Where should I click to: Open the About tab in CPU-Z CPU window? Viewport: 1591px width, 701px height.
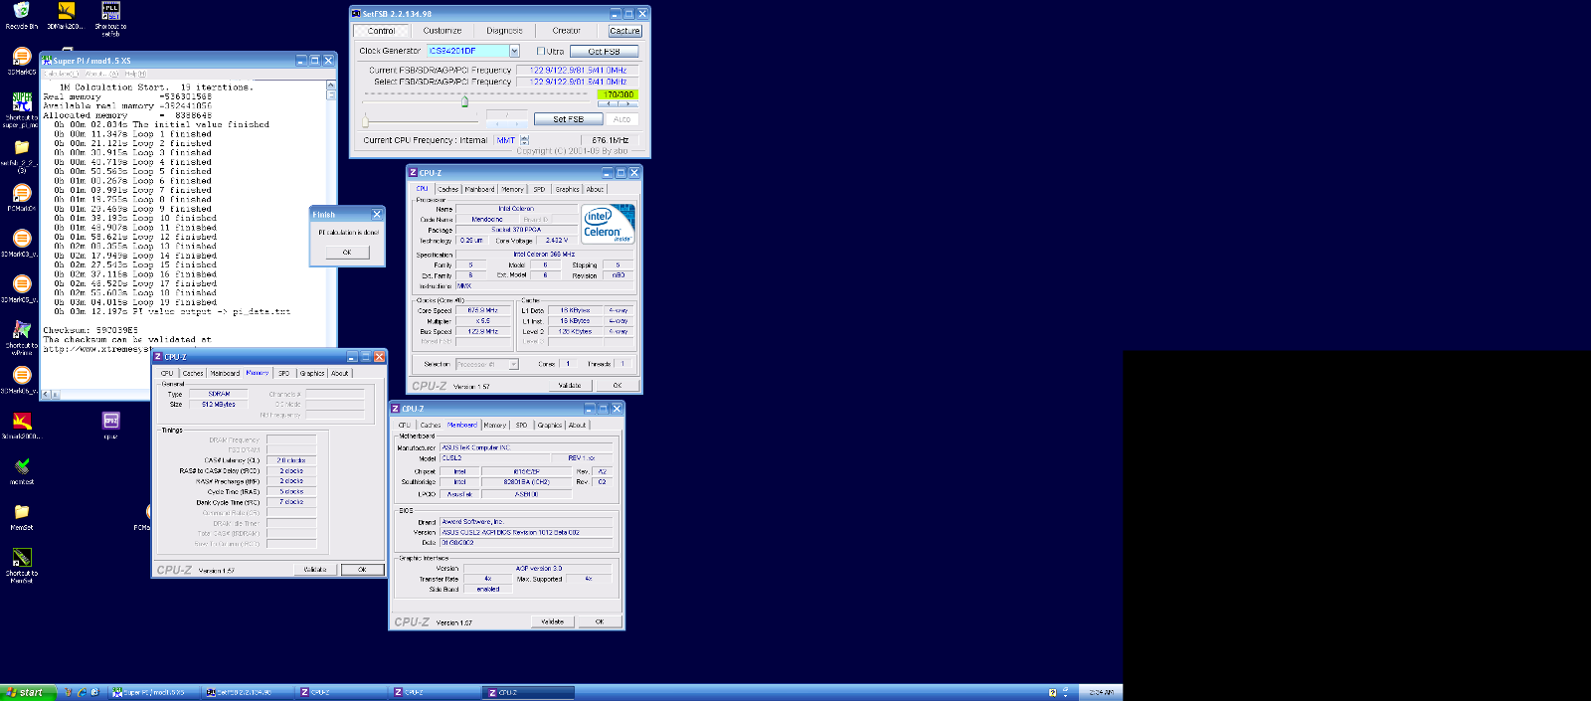click(595, 189)
